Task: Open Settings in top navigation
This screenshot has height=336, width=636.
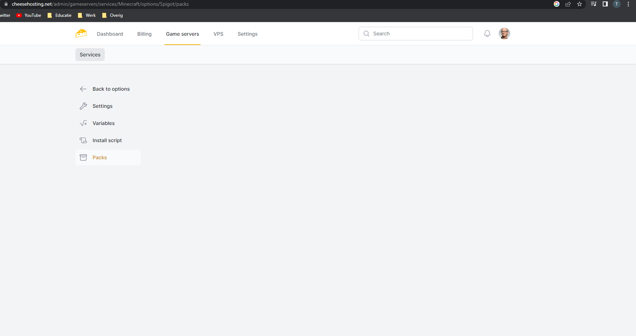Action: coord(247,34)
